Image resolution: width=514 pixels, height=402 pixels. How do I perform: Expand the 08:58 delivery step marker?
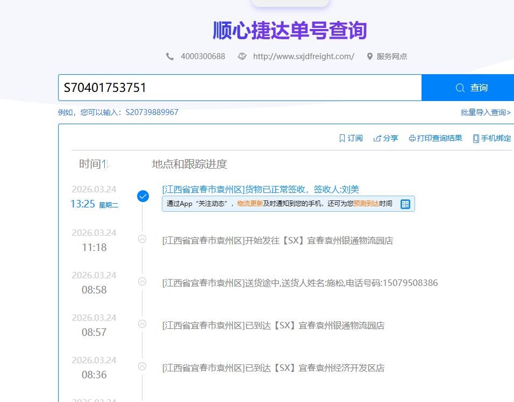coord(142,281)
